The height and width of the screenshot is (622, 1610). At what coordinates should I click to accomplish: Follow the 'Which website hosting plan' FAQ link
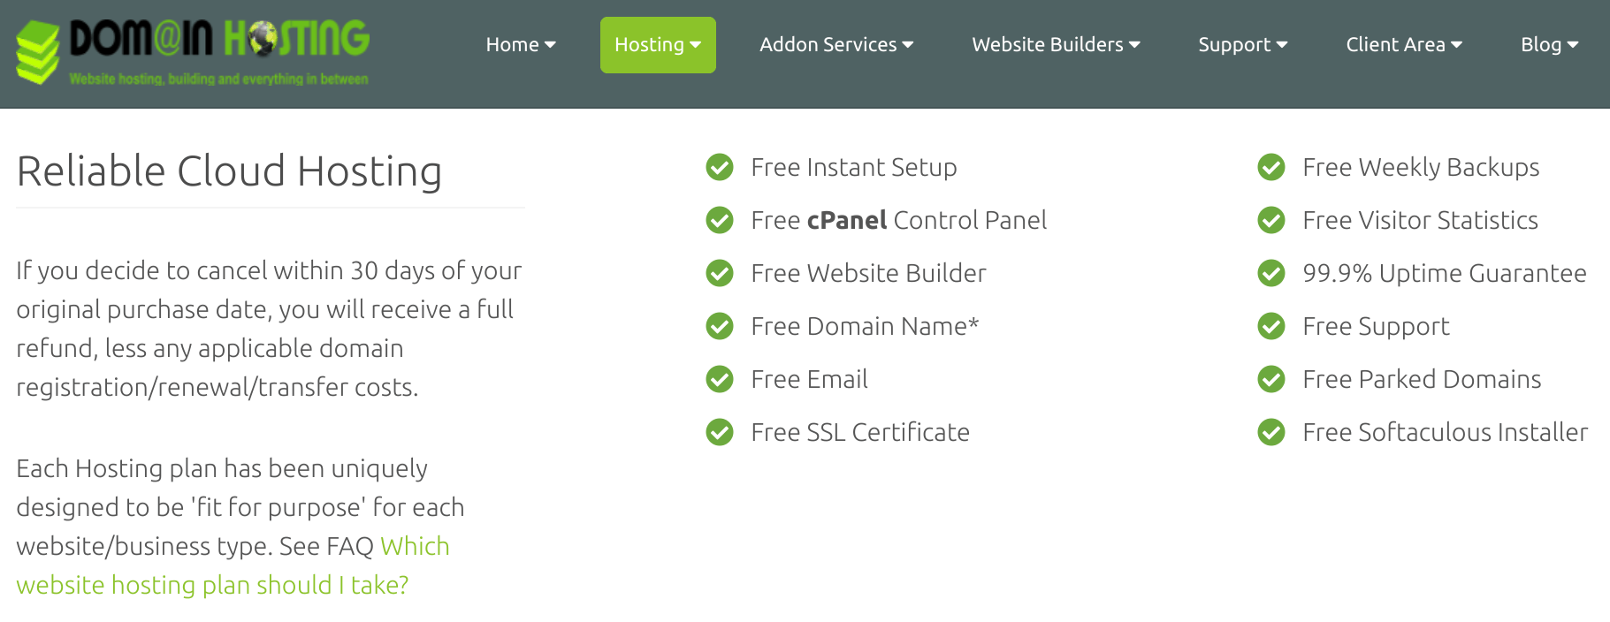tap(233, 565)
